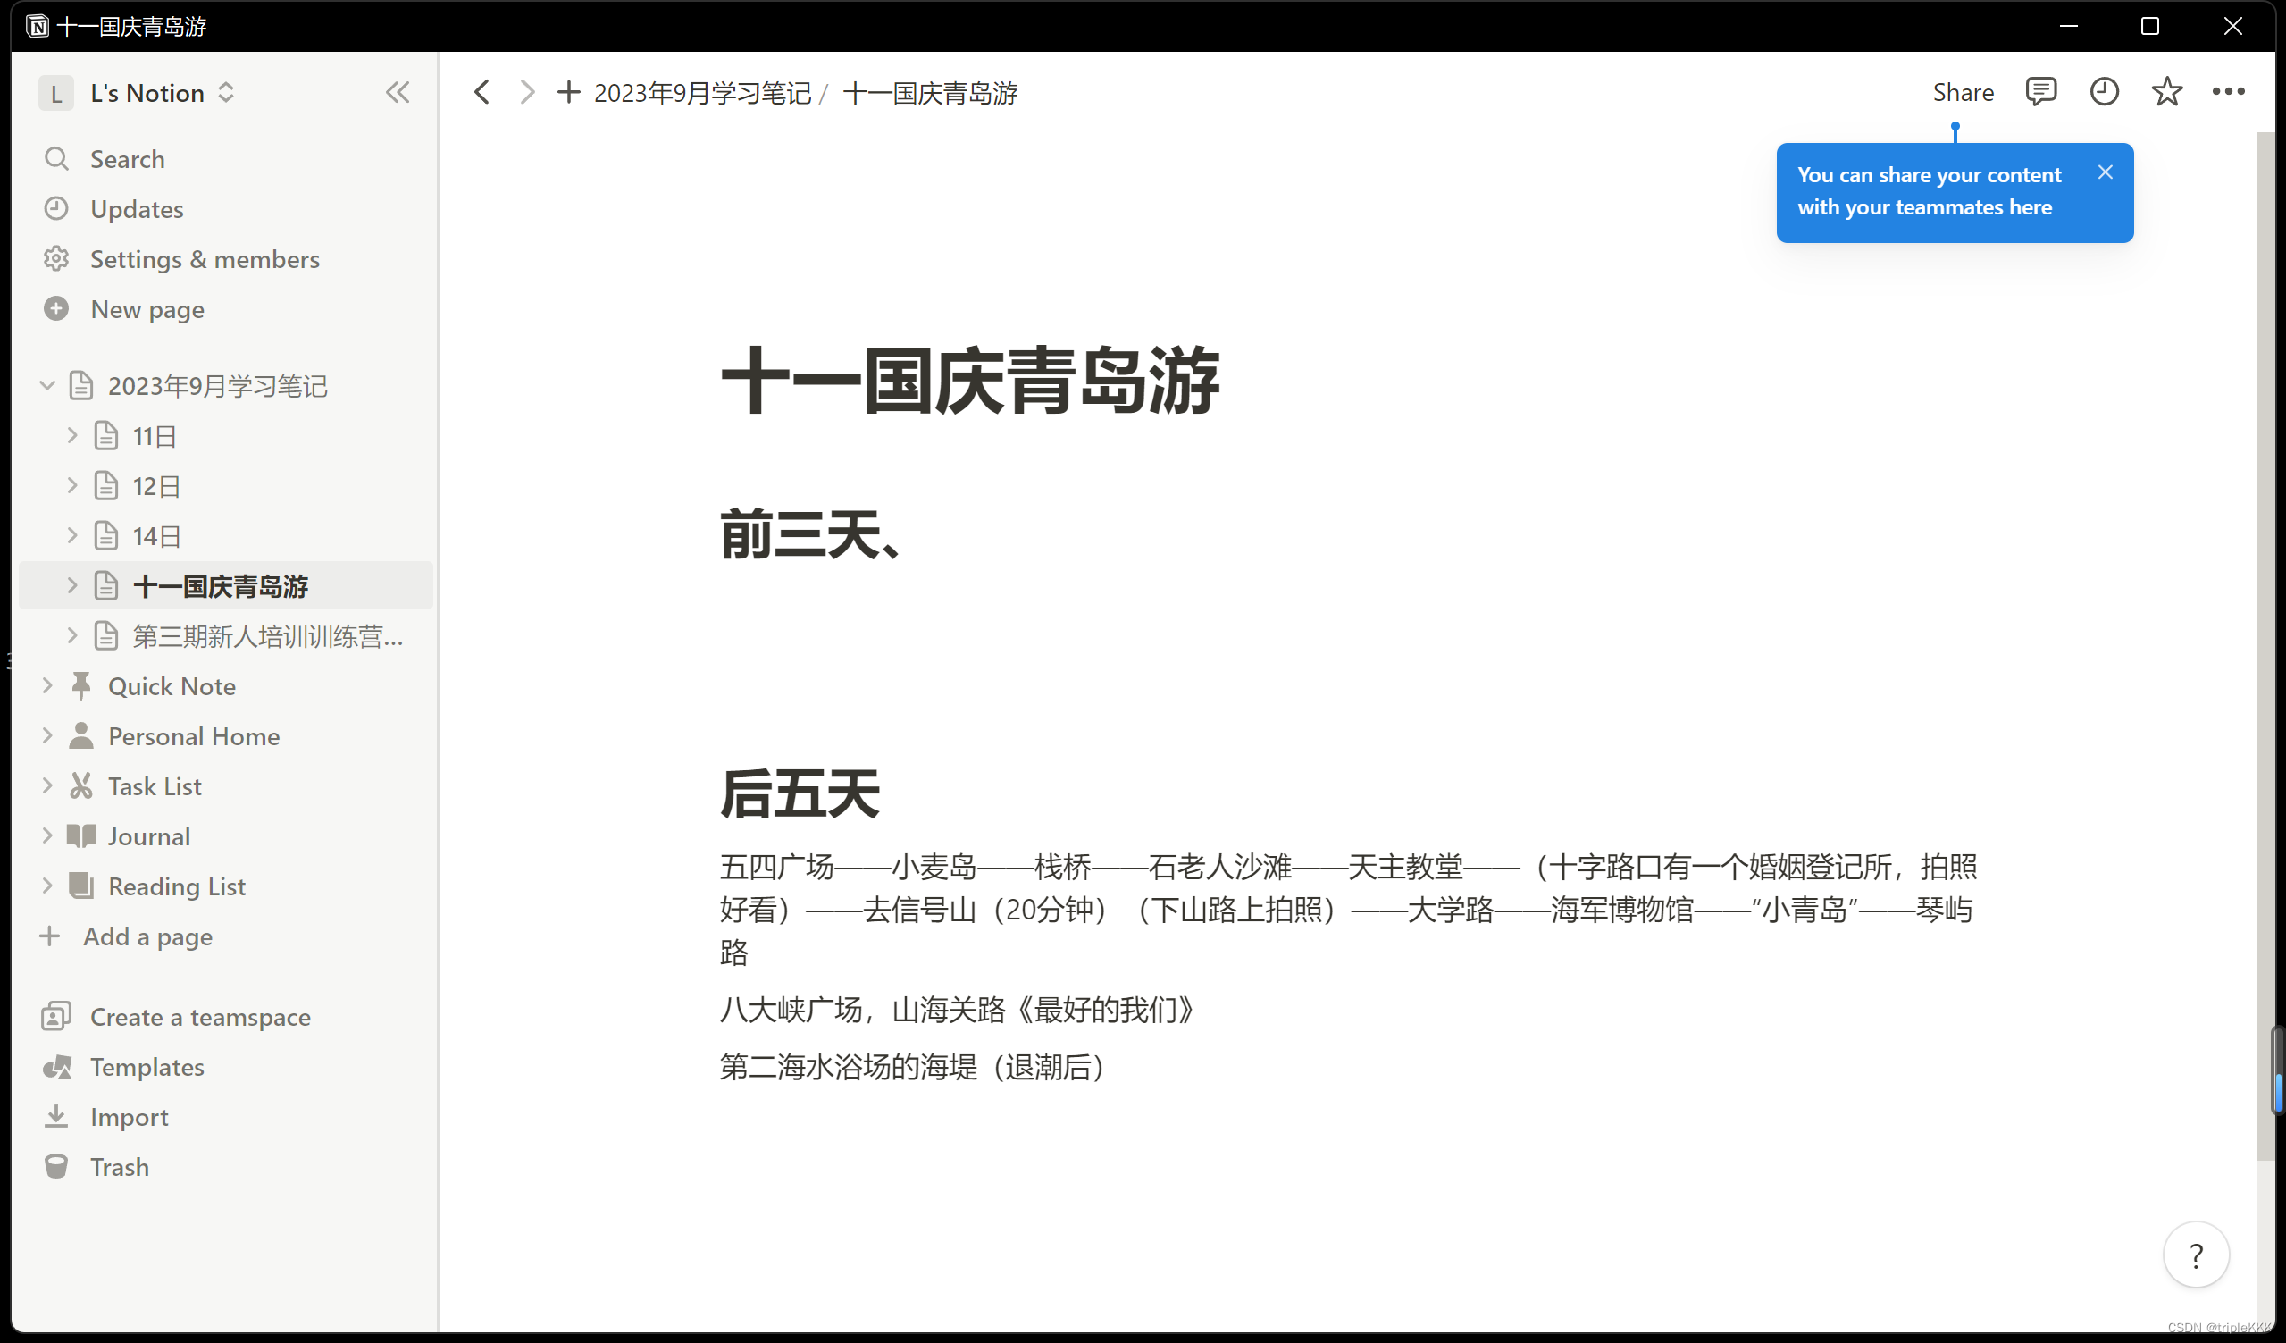Click the plus icon beside the breadcrumb
The image size is (2286, 1343).
click(569, 92)
